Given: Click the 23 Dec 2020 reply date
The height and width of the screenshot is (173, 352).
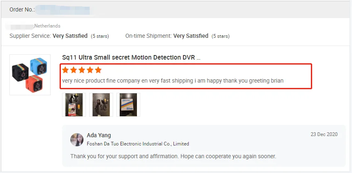Looking at the screenshot, I should [324, 135].
